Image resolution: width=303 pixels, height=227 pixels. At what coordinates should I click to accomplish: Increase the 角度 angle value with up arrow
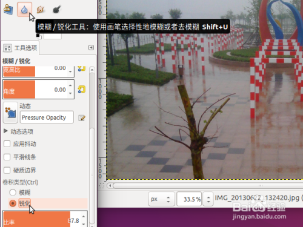tap(70, 85)
